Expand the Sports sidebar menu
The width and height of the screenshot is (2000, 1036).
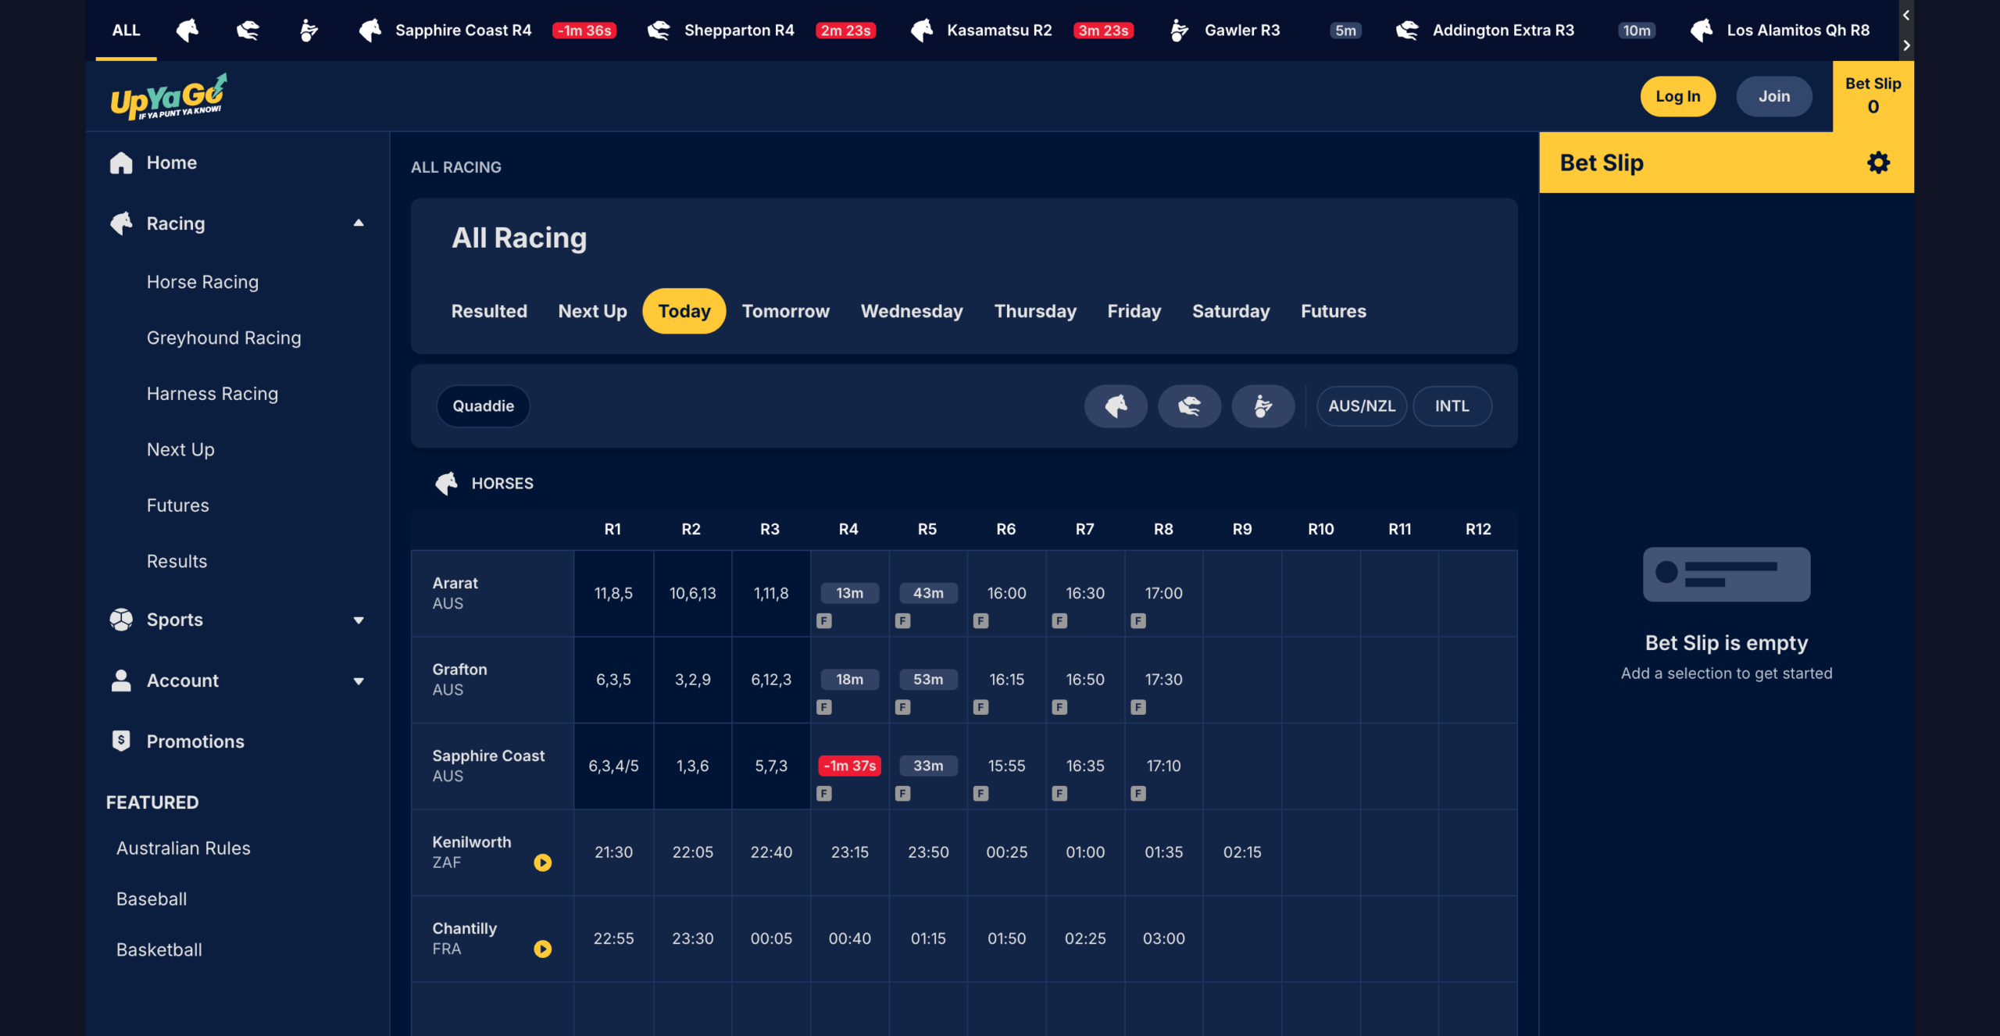[x=359, y=620]
